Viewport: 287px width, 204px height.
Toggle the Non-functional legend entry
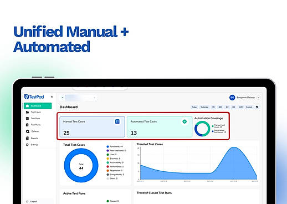116,151
